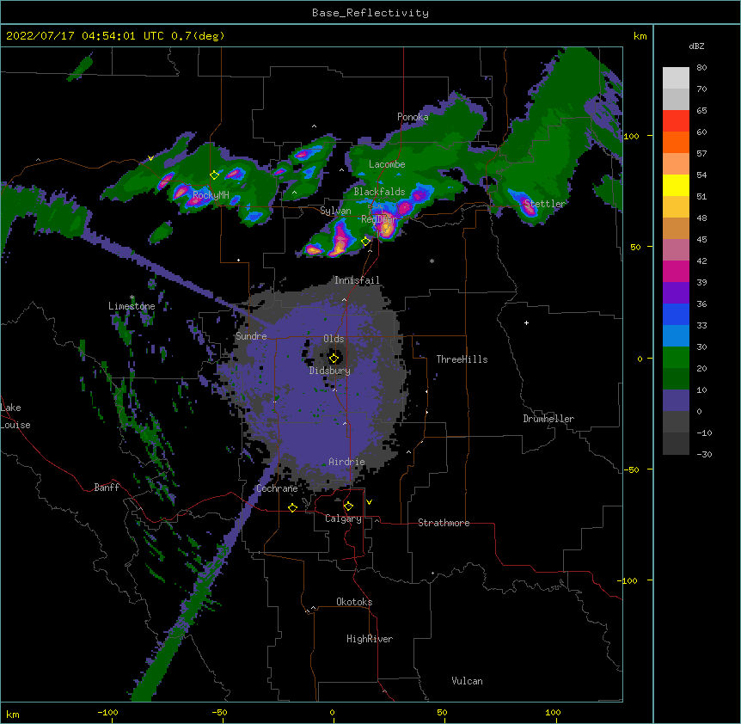Screen dimensions: 741x724
Task: Select the yellow diamond marker south of RedDeer
Action: coord(365,242)
